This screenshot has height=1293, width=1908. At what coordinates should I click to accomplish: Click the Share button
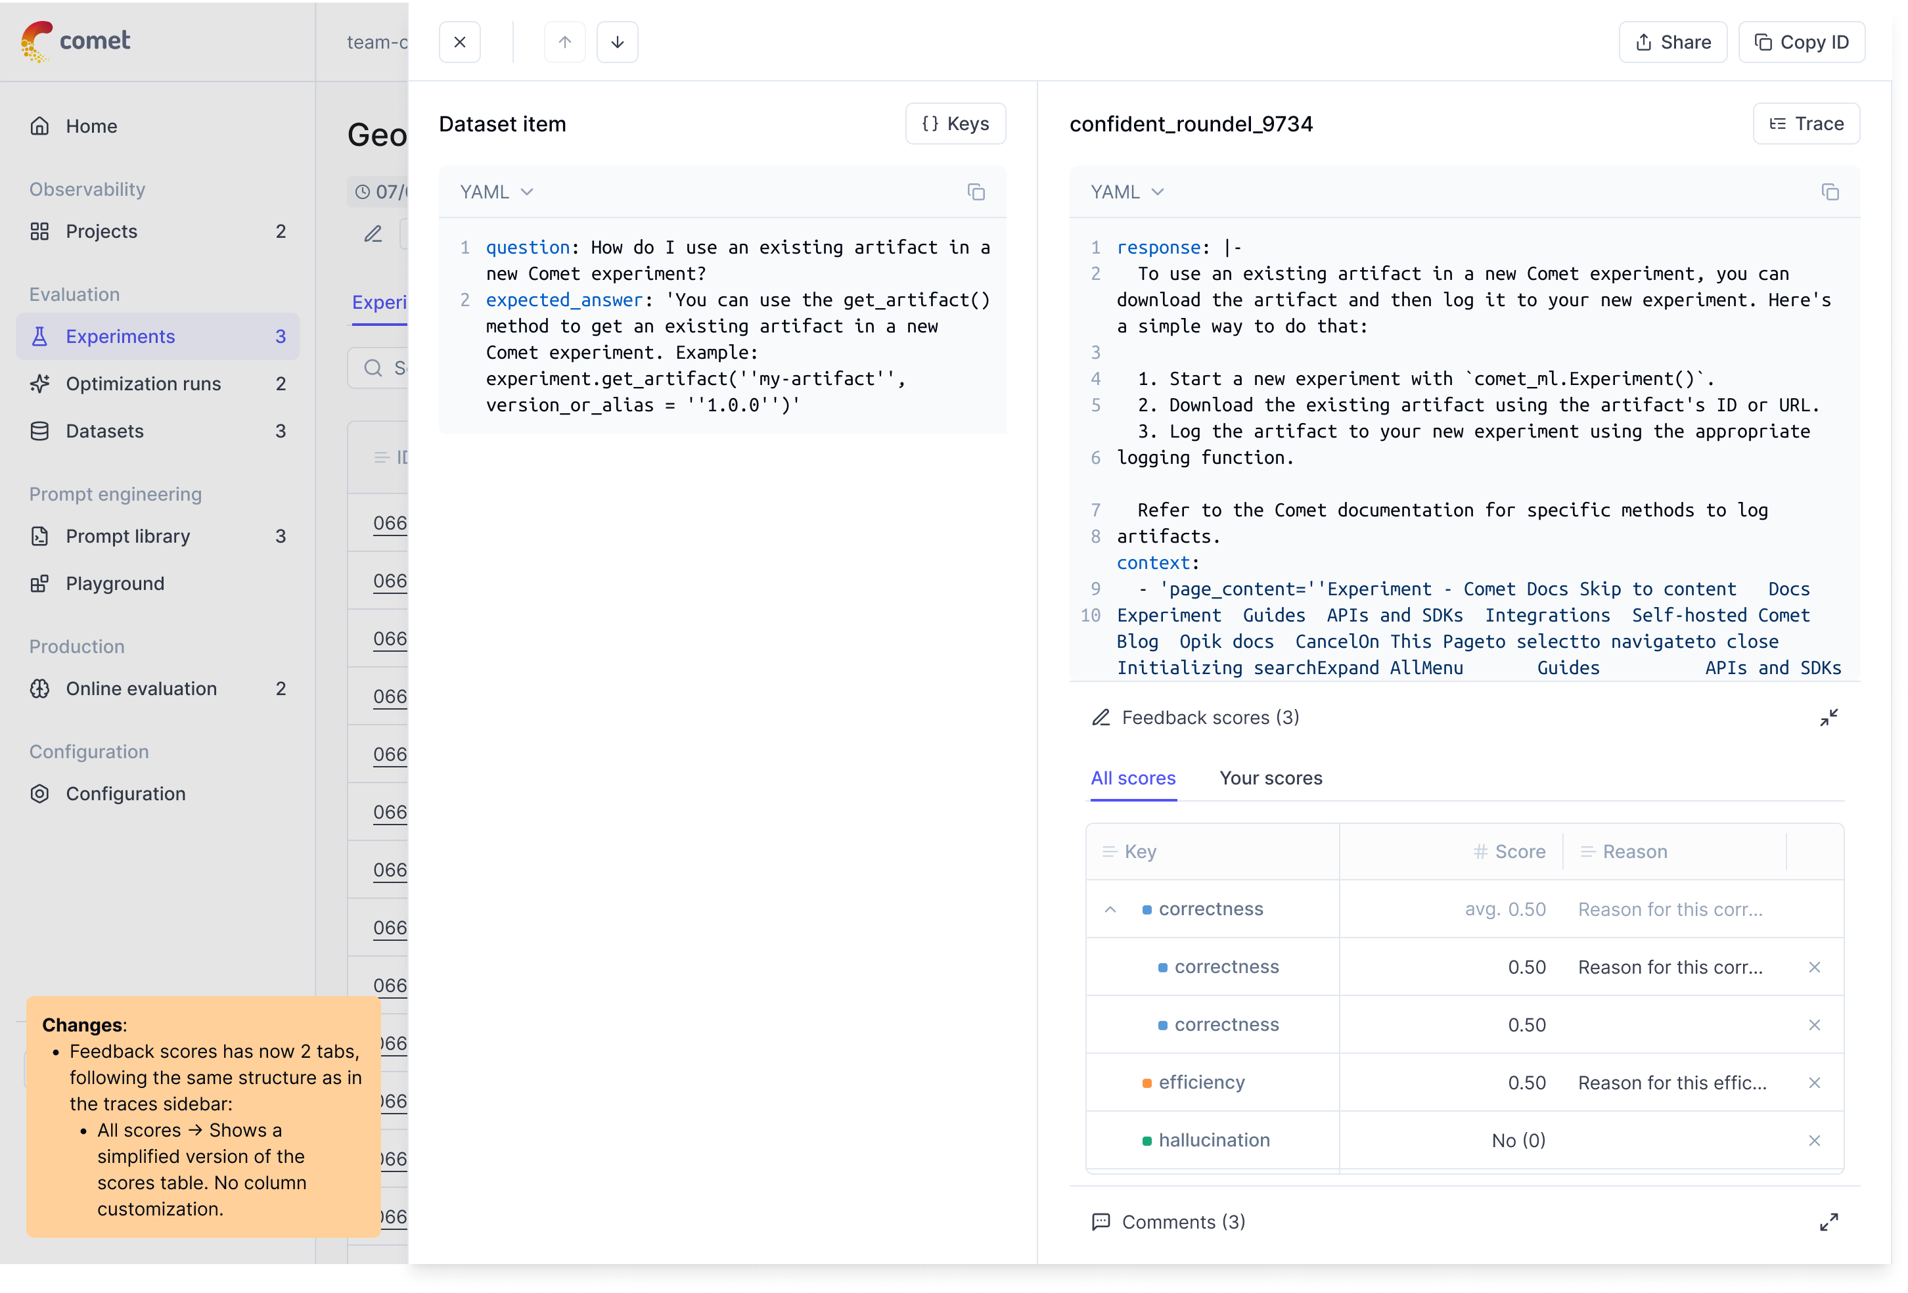tap(1672, 42)
